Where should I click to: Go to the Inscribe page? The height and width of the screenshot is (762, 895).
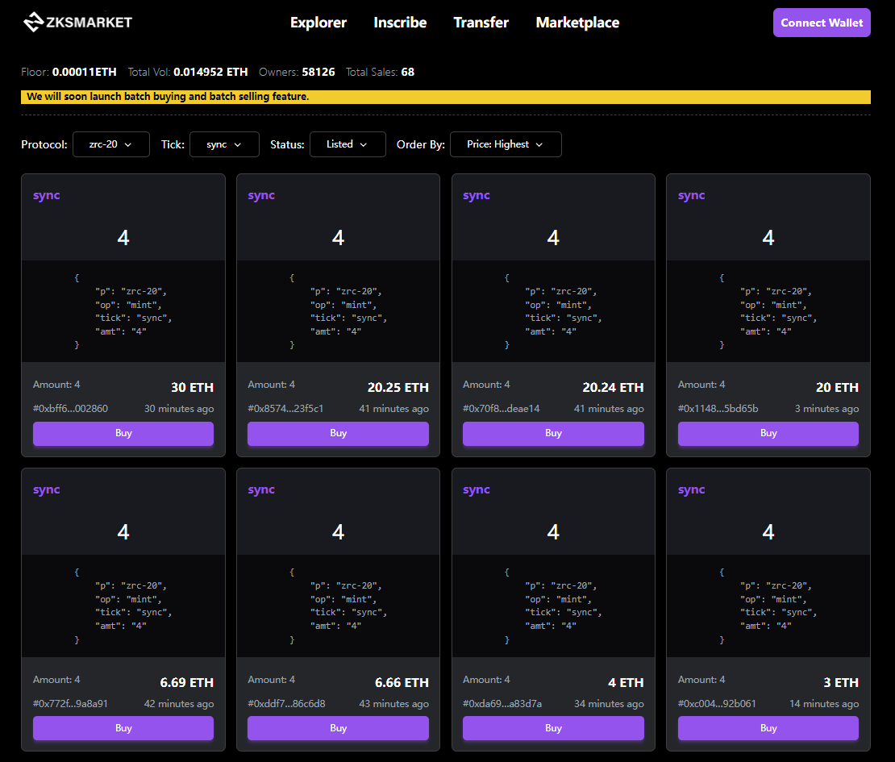pos(400,23)
